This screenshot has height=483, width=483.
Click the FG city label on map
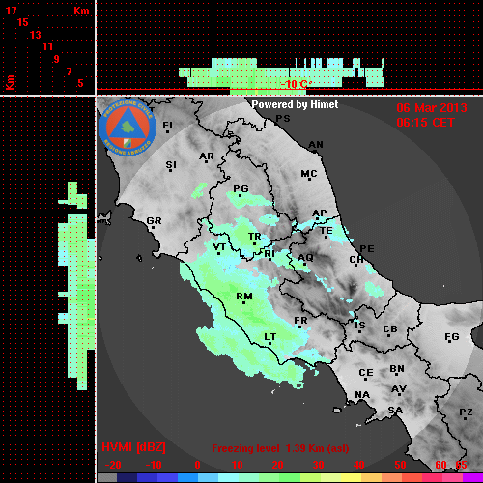pos(451,337)
